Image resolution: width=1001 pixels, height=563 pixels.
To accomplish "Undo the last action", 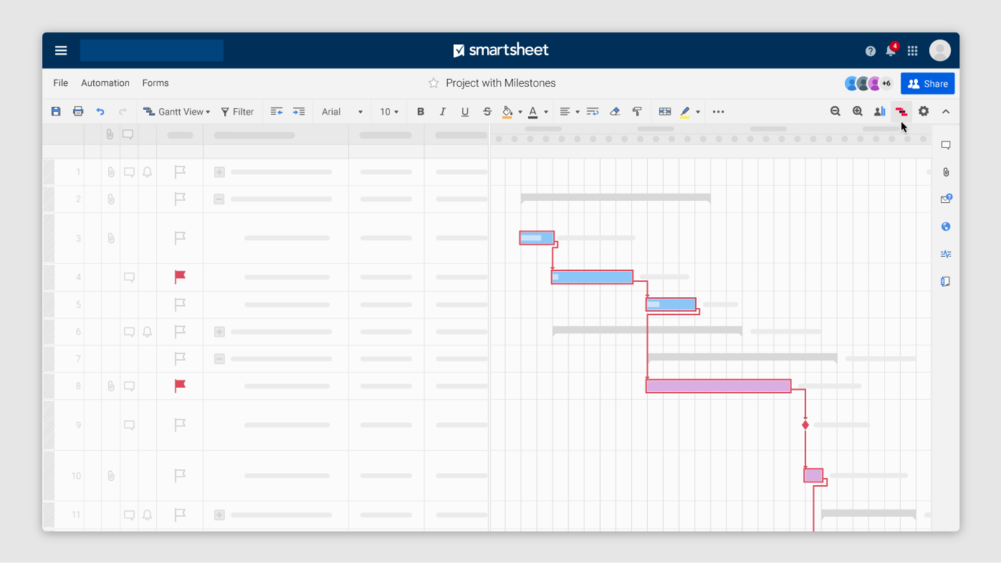I will pos(100,112).
